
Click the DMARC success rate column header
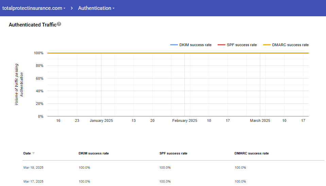pyautogui.click(x=252, y=153)
